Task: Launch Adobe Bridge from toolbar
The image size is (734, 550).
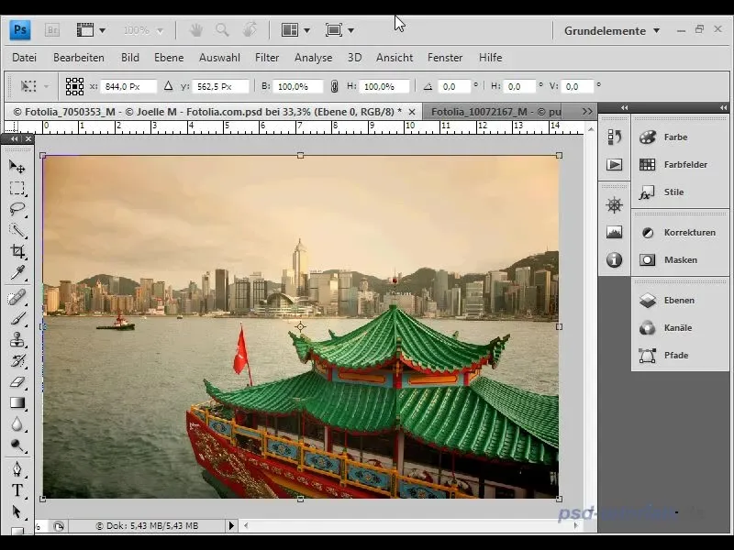Action: point(52,30)
